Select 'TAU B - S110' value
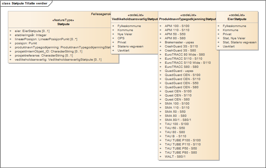This screenshot has width=266, height=168. (176, 136)
